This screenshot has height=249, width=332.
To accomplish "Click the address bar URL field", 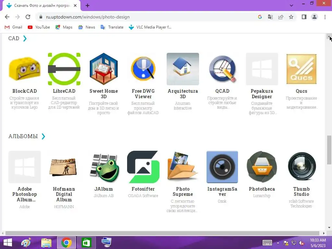I will pos(146,17).
